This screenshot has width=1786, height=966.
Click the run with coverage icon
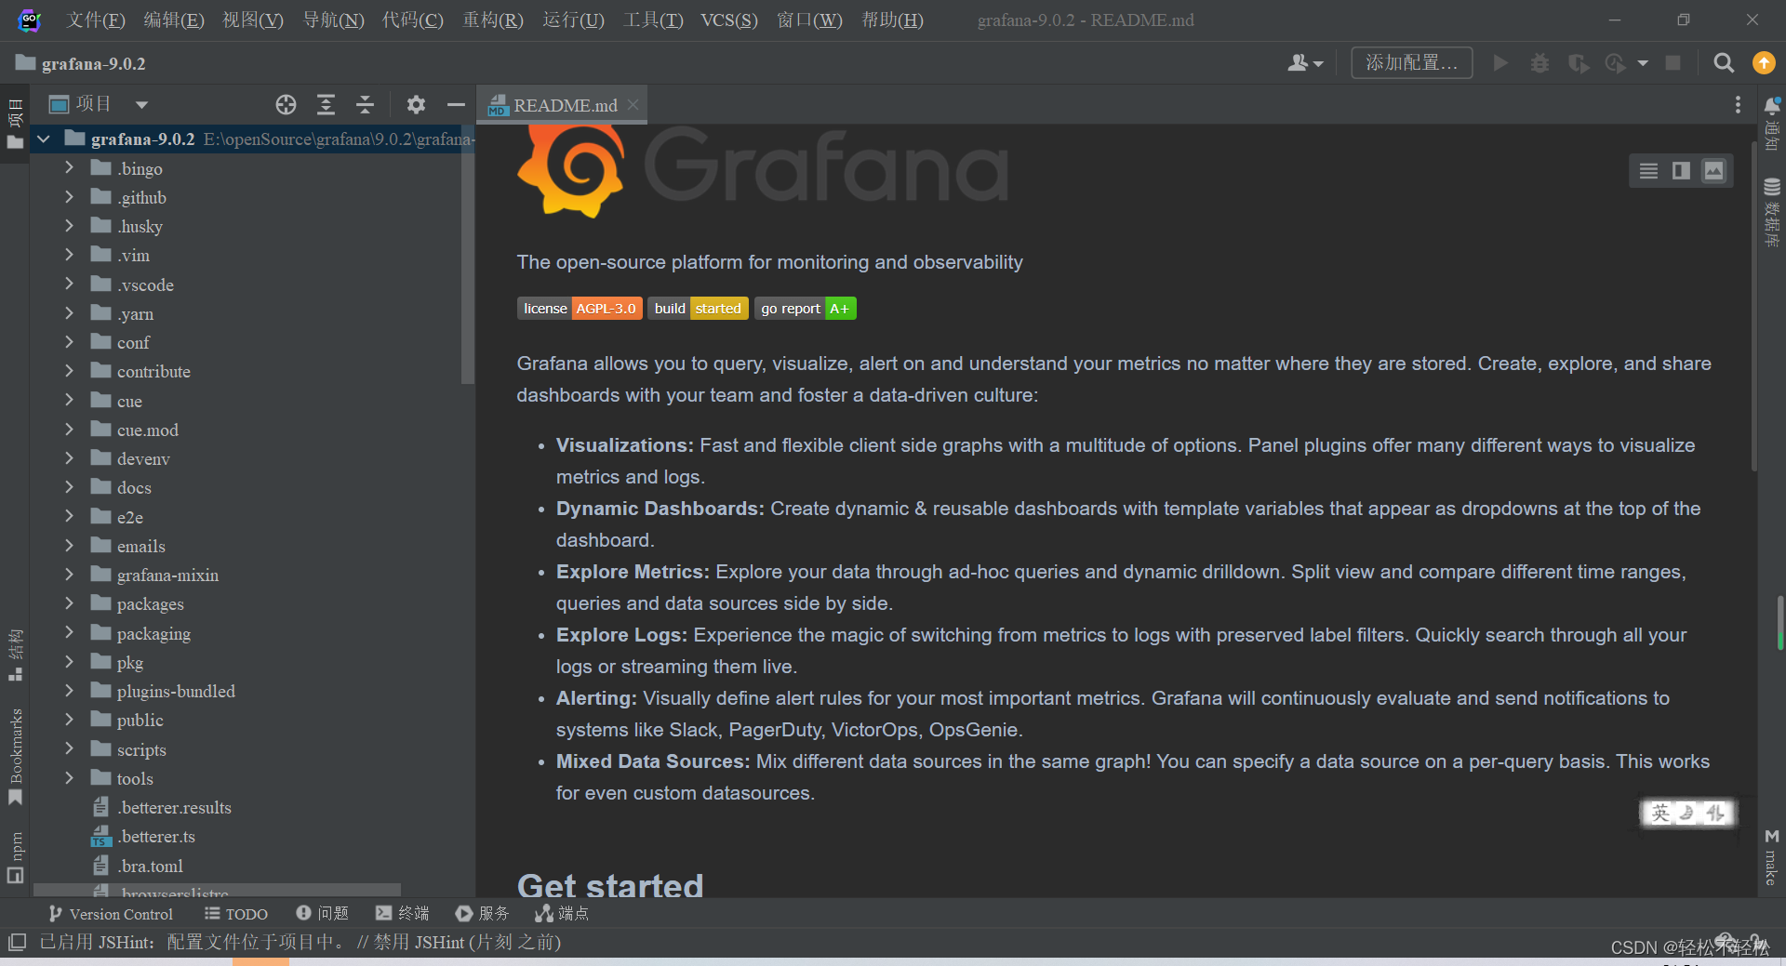click(x=1579, y=63)
